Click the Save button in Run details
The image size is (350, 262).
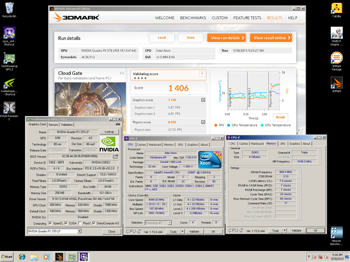pos(190,38)
